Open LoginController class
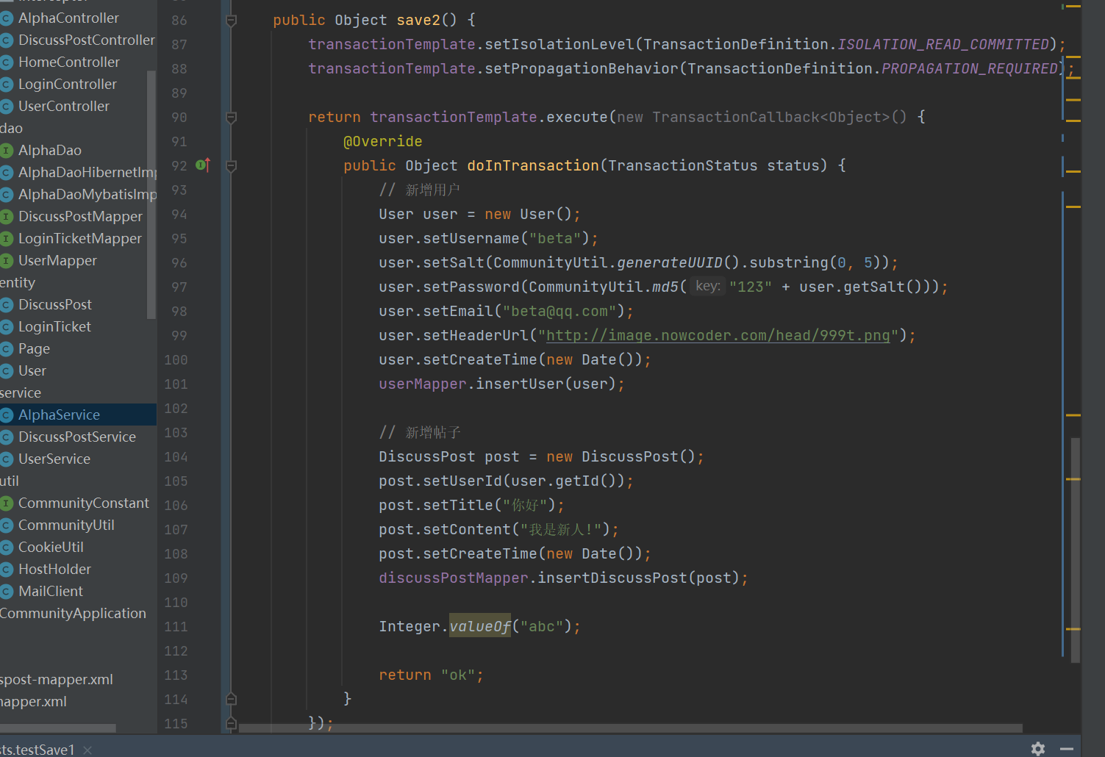 click(67, 84)
